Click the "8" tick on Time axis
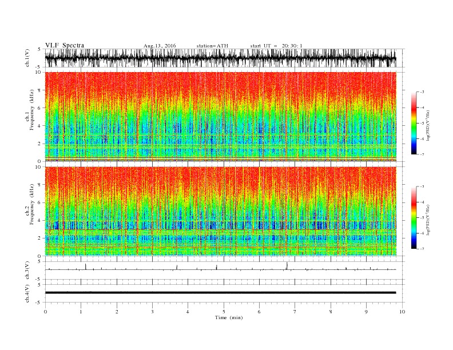Viewport: 453px width, 350px height. coord(331,312)
